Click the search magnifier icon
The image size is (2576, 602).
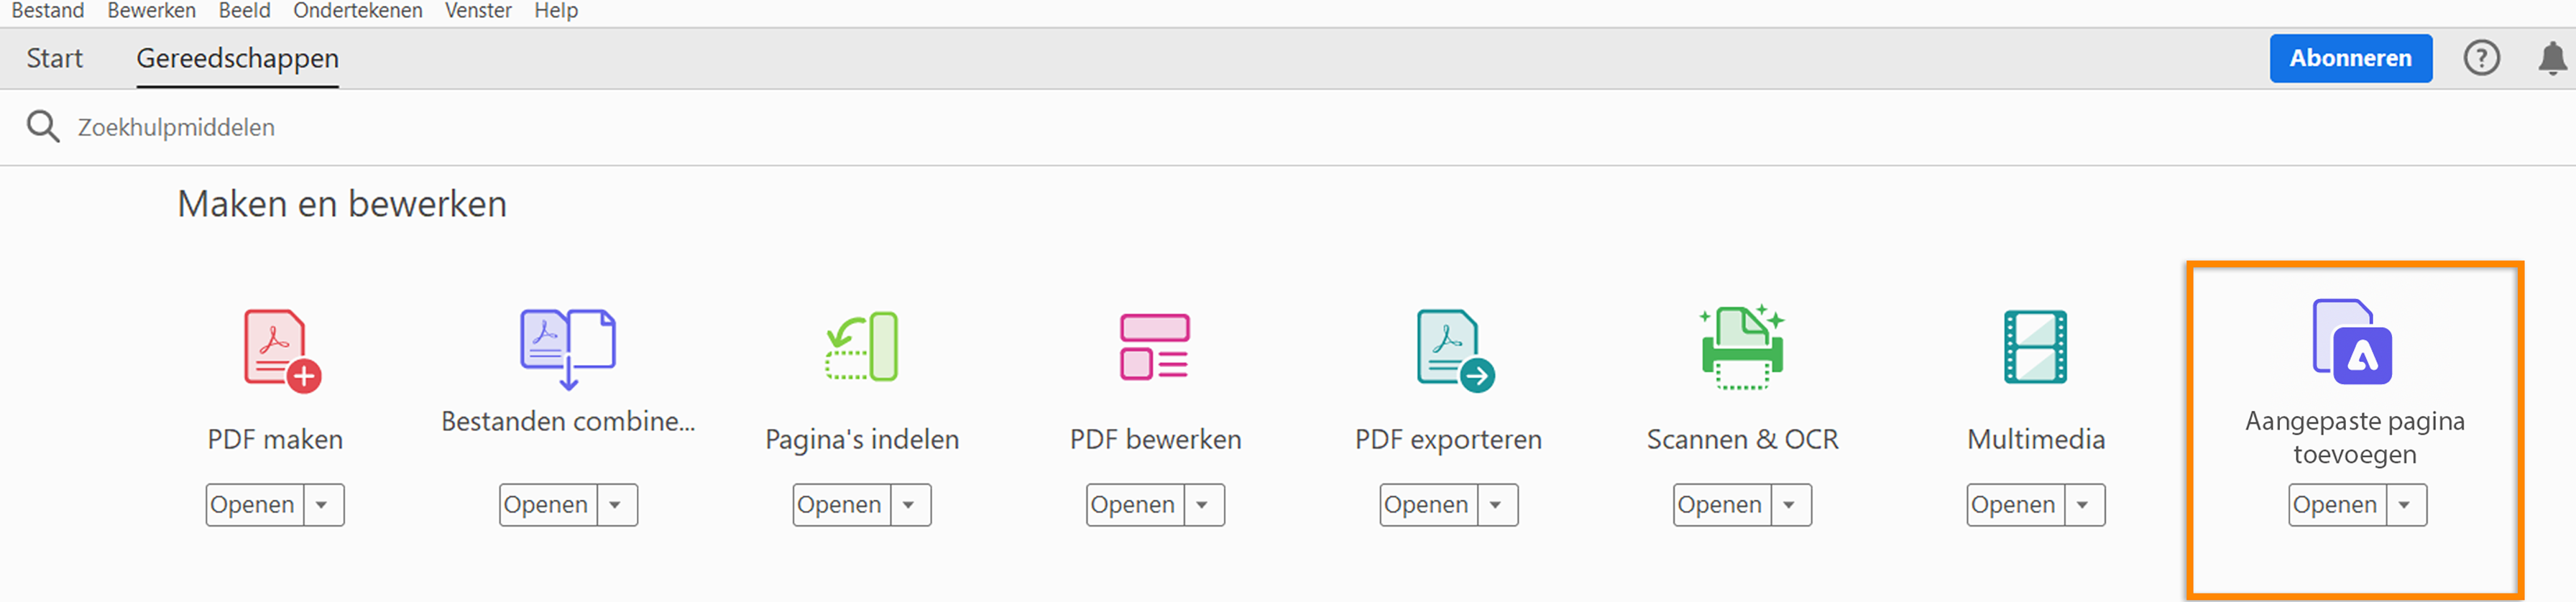click(42, 126)
